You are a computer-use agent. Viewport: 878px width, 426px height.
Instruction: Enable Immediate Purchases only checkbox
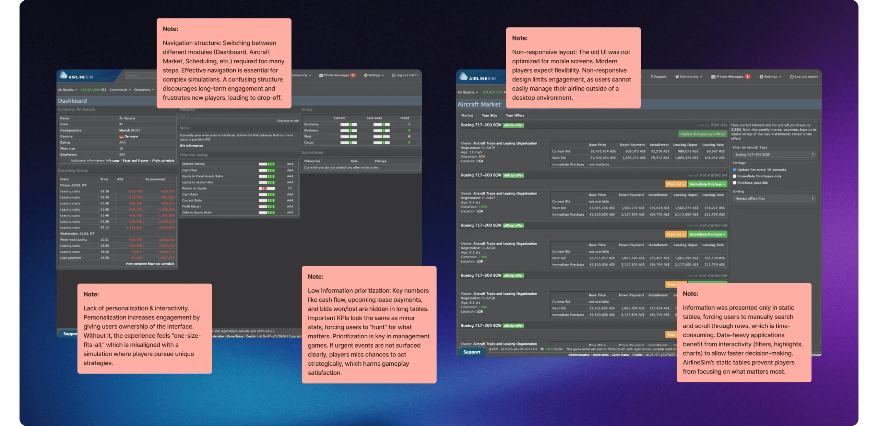coord(735,176)
